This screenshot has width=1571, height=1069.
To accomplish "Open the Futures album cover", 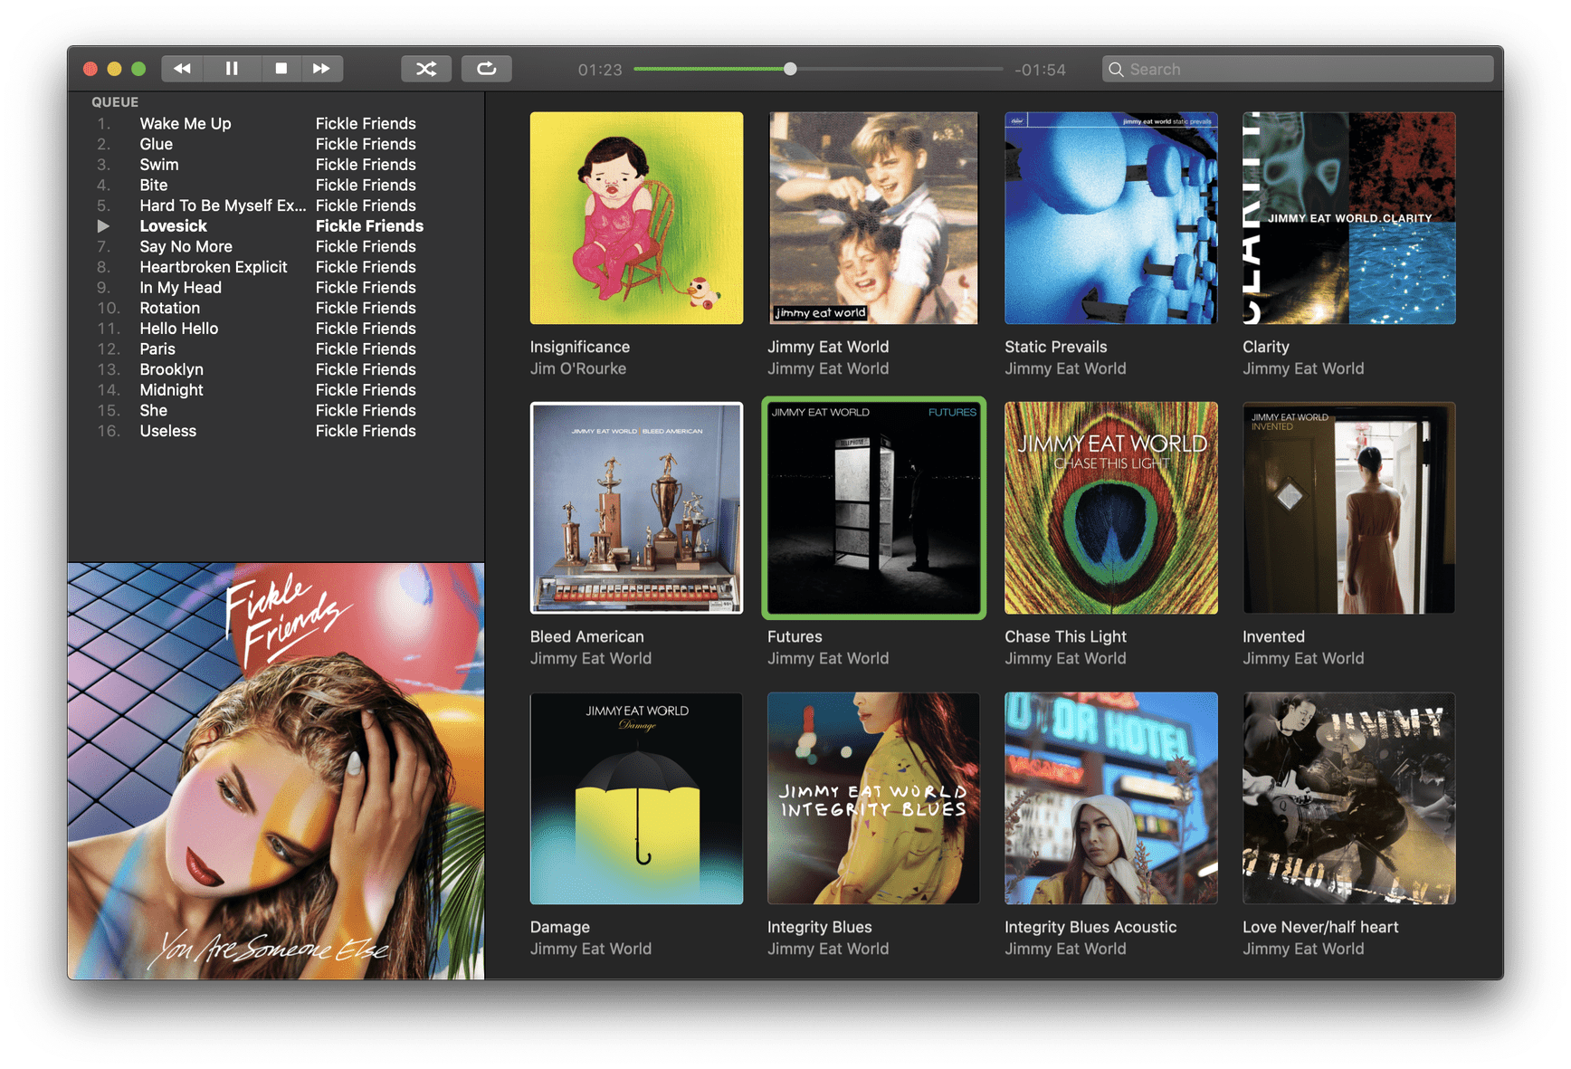I will [x=873, y=509].
